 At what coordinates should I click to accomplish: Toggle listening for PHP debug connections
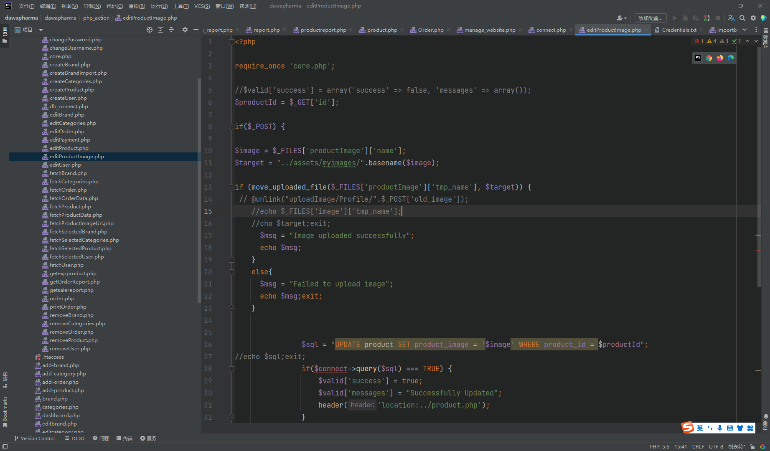coord(707,18)
